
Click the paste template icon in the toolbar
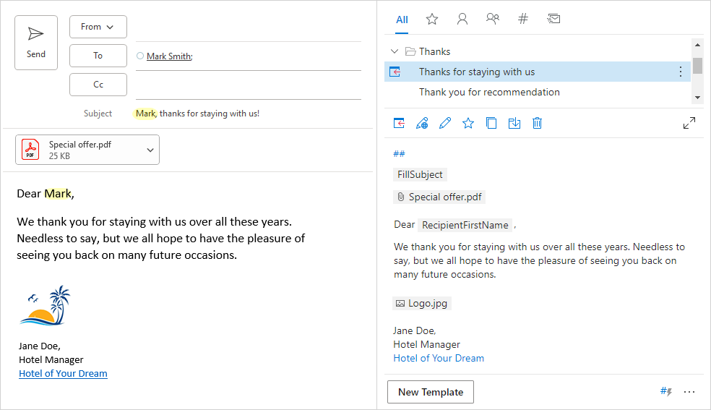click(x=399, y=123)
